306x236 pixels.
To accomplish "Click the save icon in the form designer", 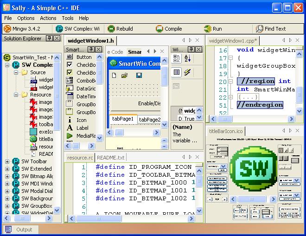I will click(139, 75).
